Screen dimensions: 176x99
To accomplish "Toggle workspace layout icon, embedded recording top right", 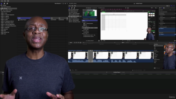I will 171,6.
